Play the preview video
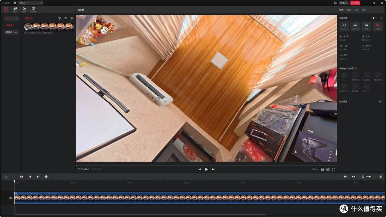This screenshot has height=217, width=386. coord(206,169)
